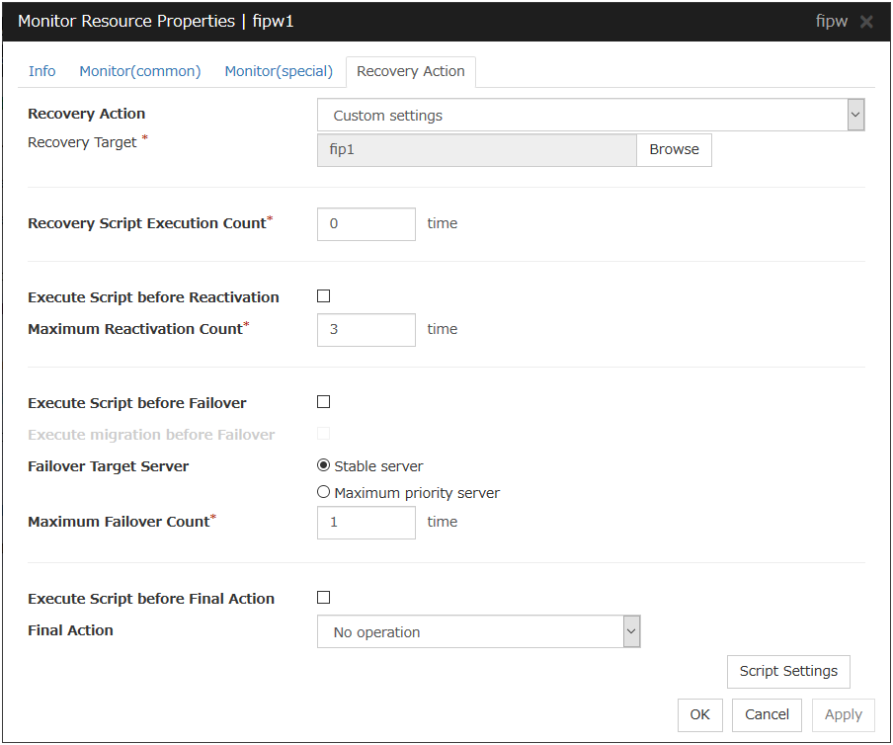Viewport: 893px width, 745px height.
Task: Browse for a recovery target
Action: 674,150
